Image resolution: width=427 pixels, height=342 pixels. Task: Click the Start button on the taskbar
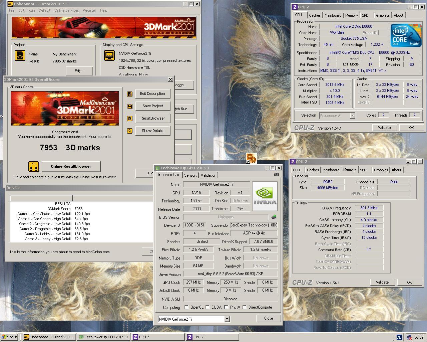[9, 337]
